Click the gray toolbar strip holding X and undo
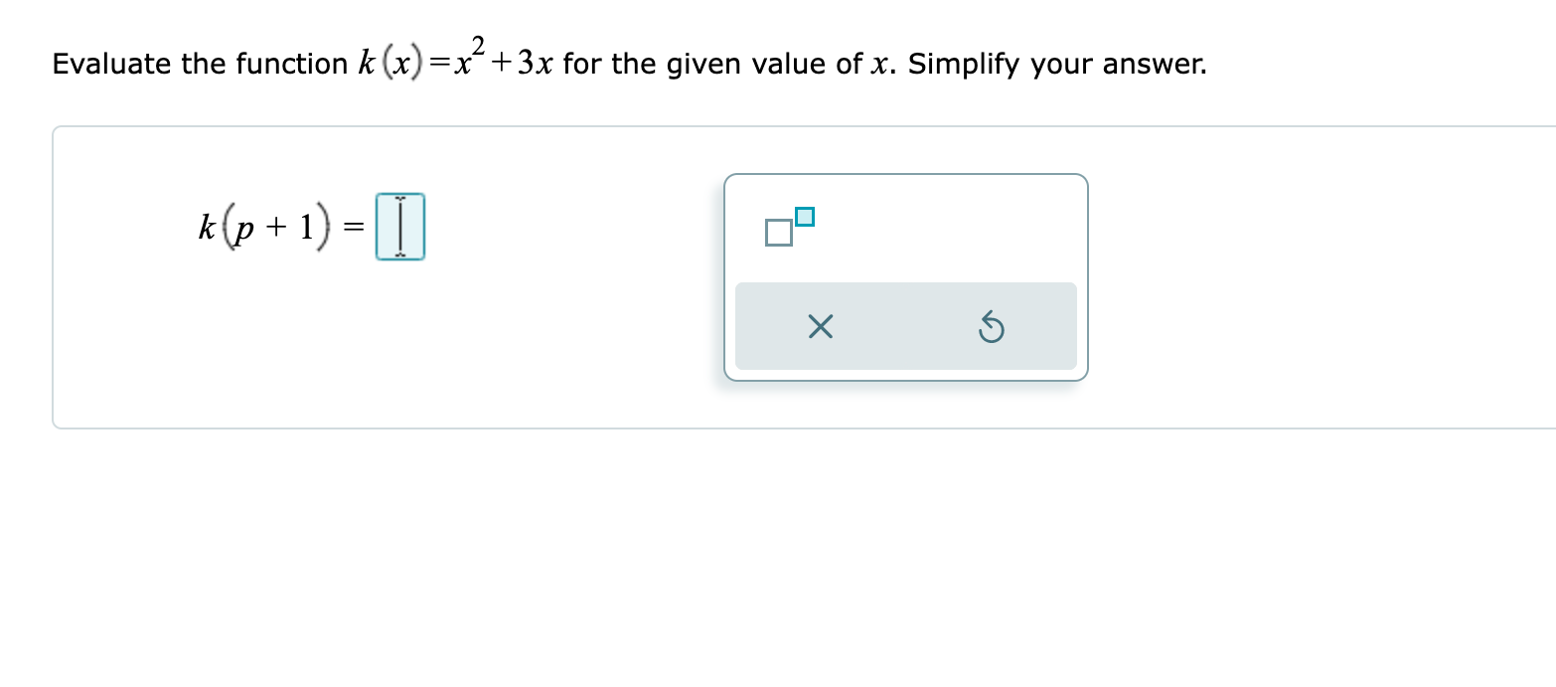This screenshot has width=1556, height=687. (x=905, y=326)
